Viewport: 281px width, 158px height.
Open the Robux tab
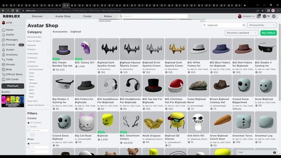[x=108, y=16]
